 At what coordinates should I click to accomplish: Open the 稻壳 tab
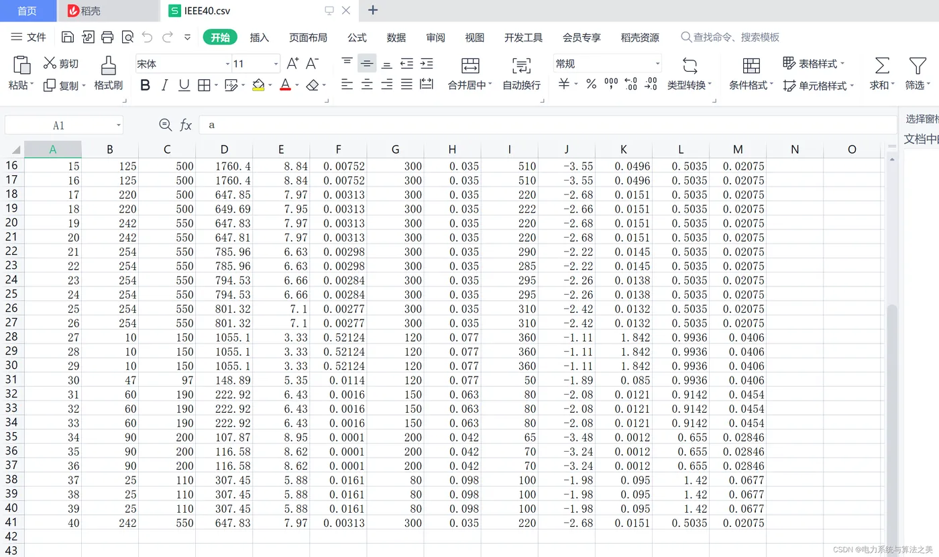click(x=107, y=11)
